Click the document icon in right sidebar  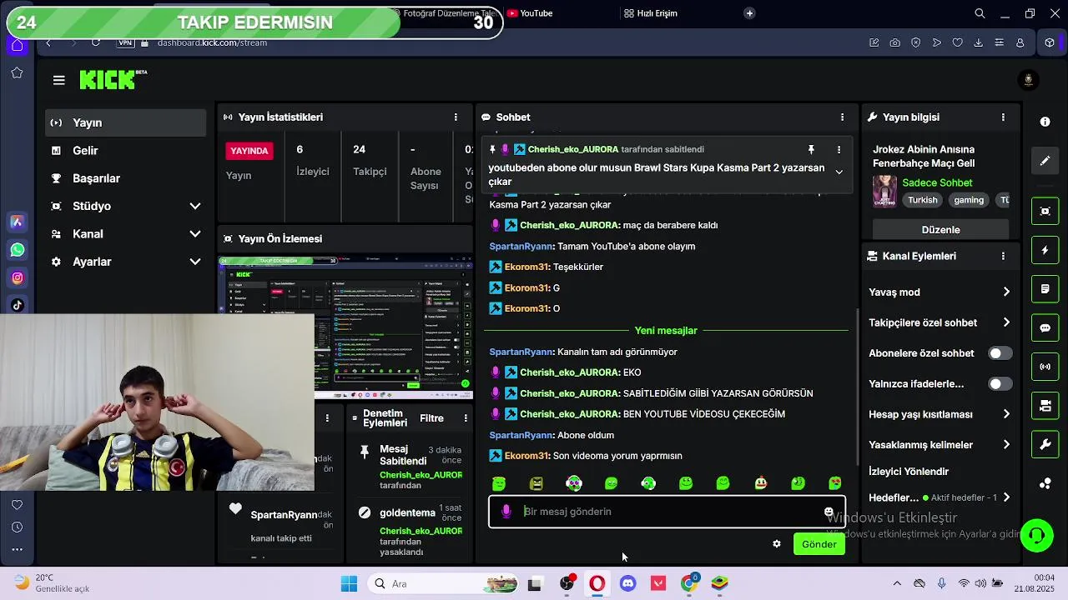tap(1045, 289)
